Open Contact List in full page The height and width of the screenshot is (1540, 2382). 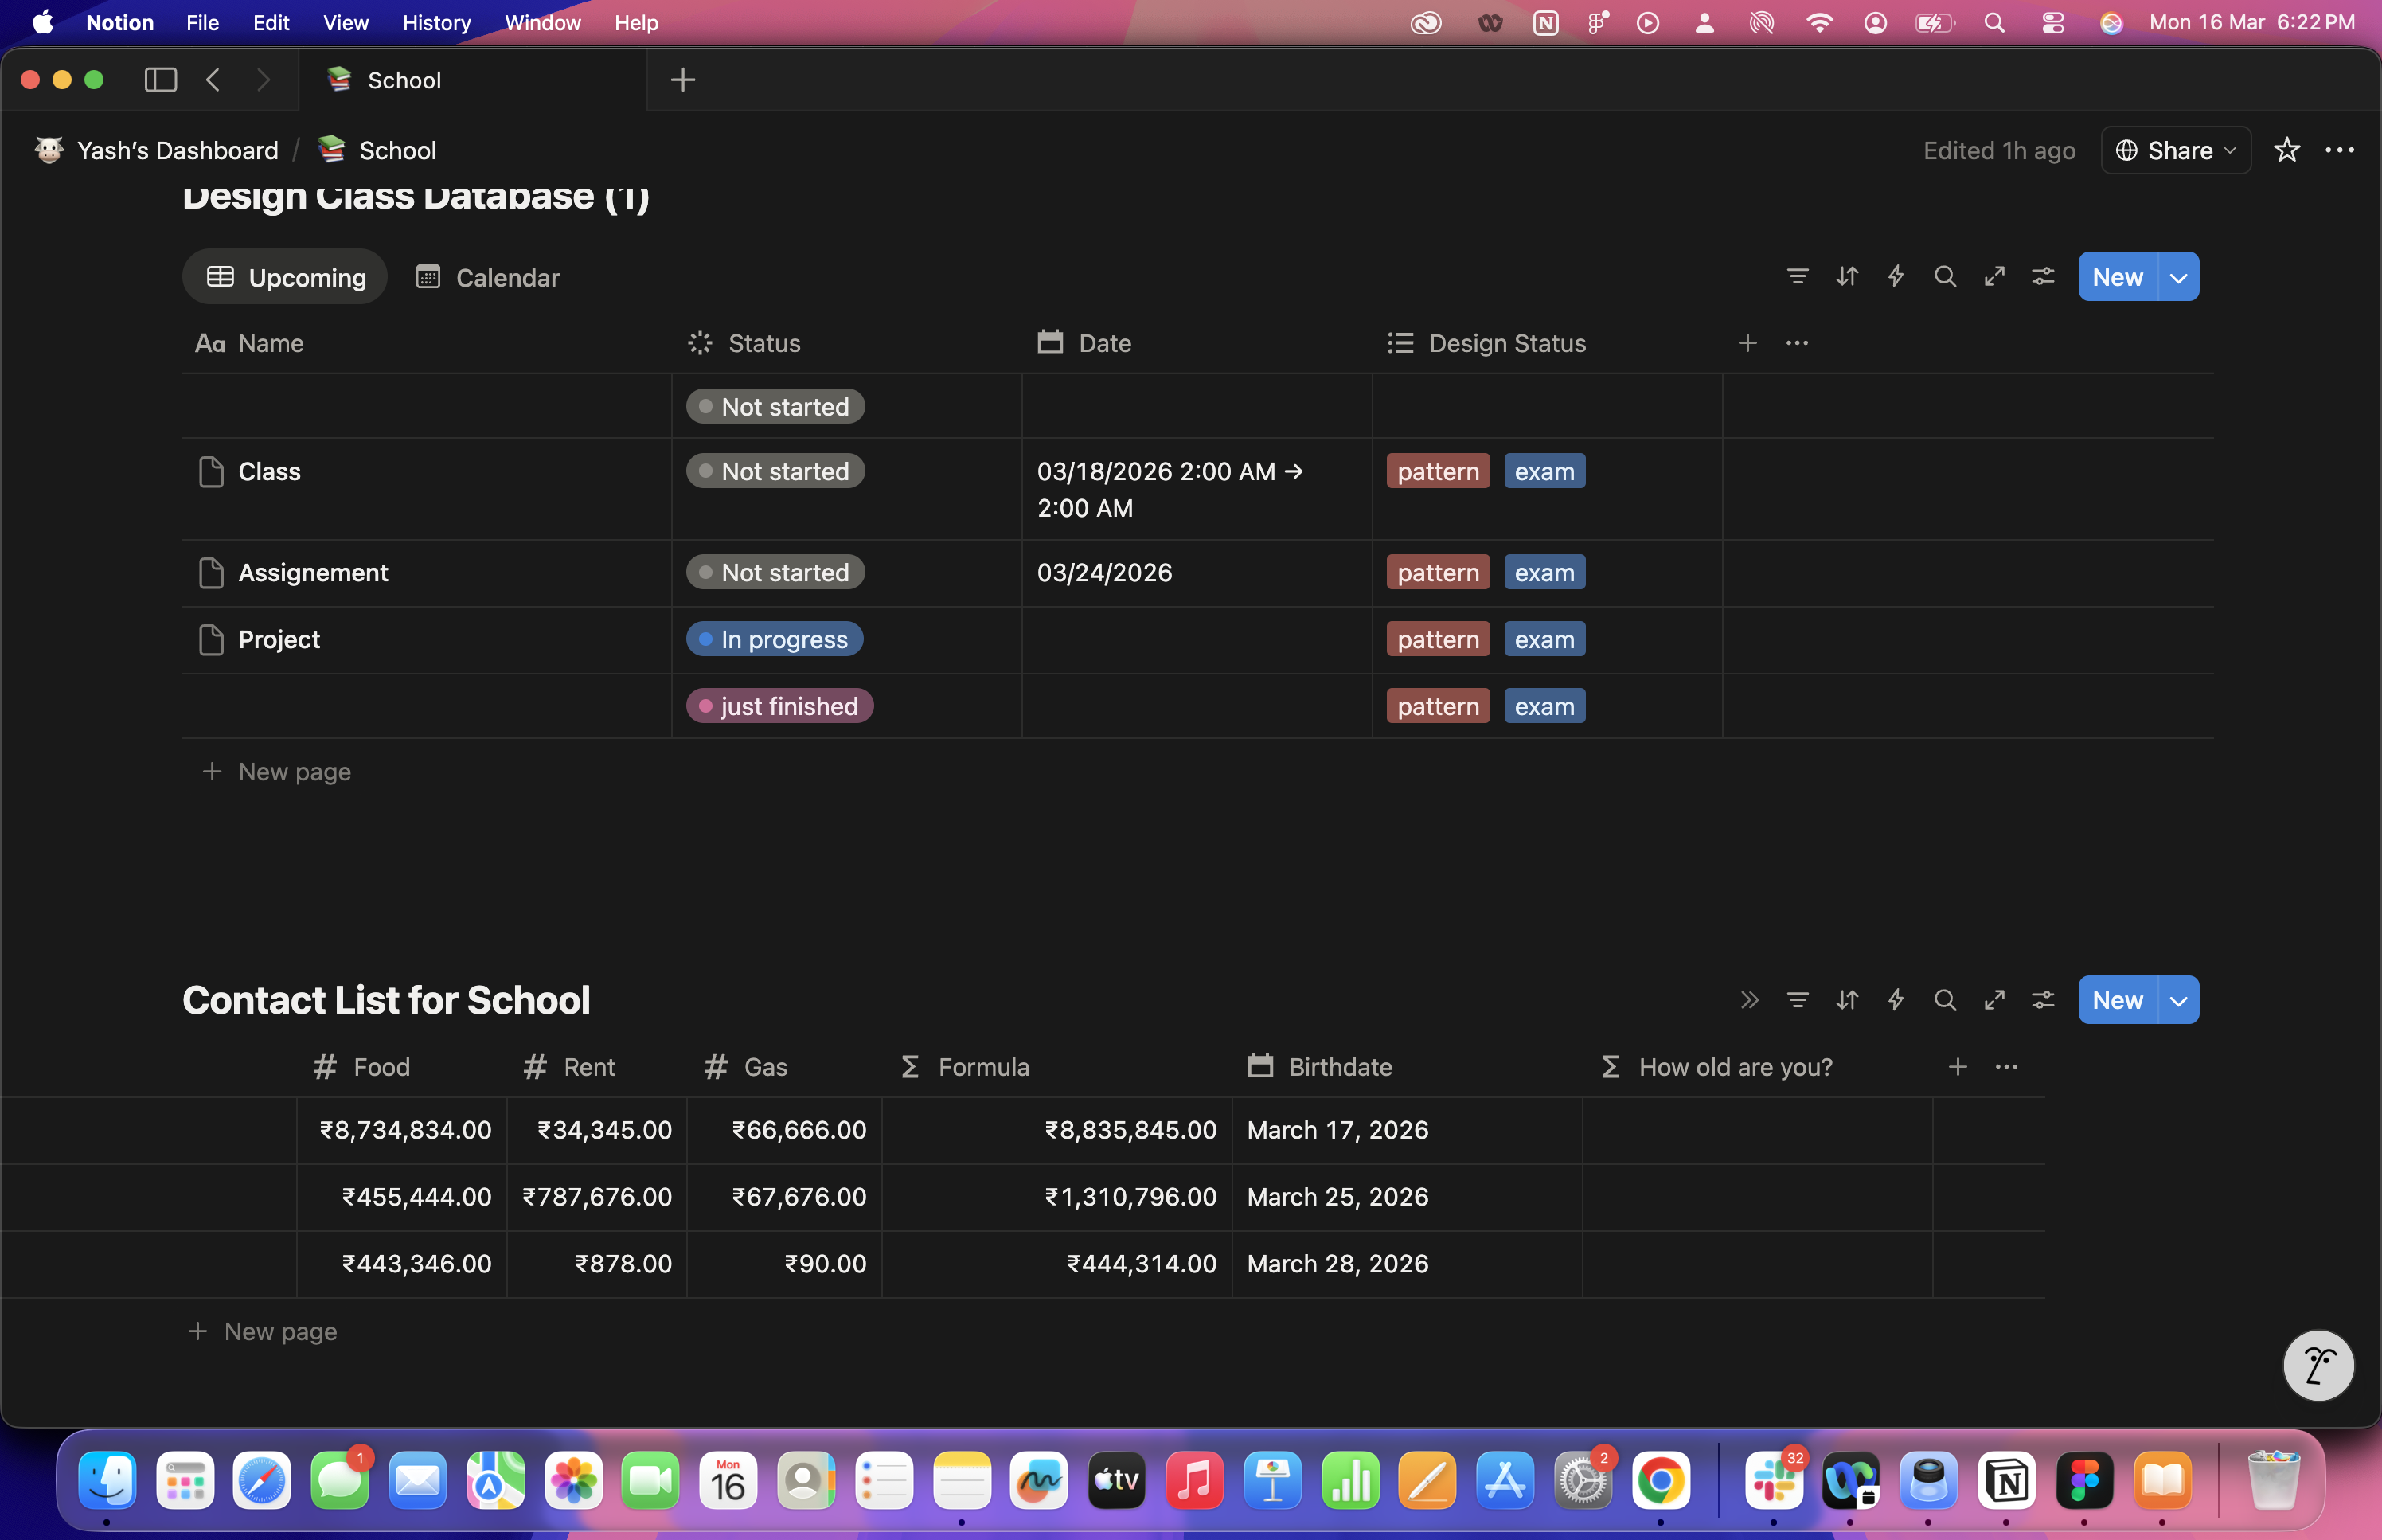pyautogui.click(x=1994, y=1000)
